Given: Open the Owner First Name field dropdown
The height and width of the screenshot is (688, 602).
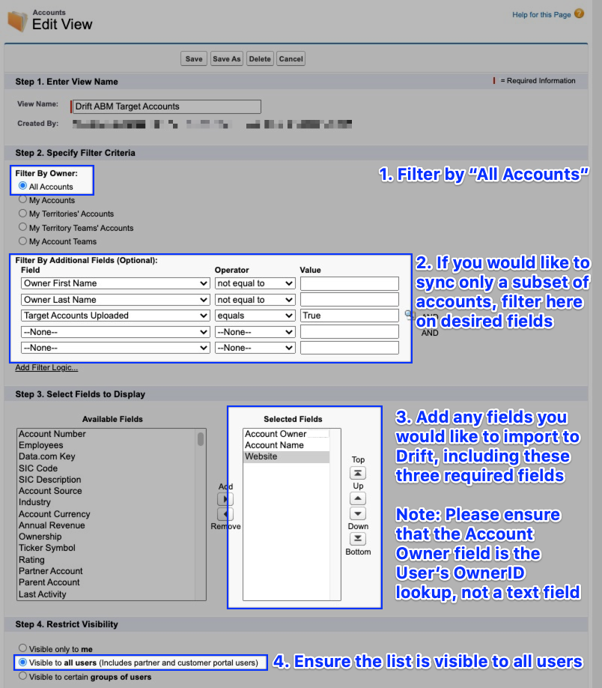Looking at the screenshot, I should [115, 283].
